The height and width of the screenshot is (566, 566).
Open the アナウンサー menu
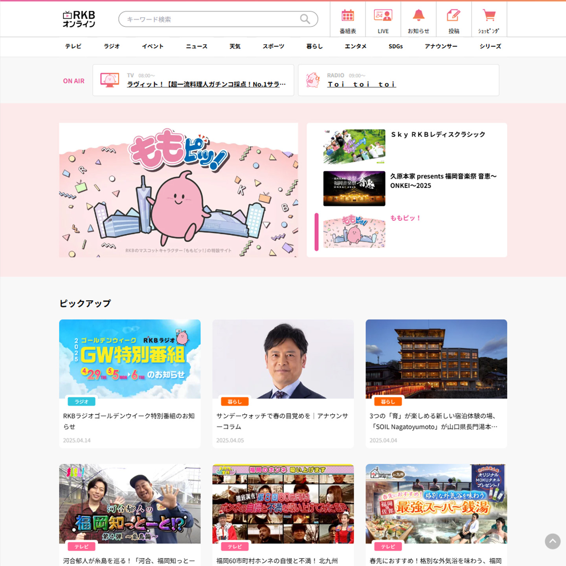(x=441, y=46)
